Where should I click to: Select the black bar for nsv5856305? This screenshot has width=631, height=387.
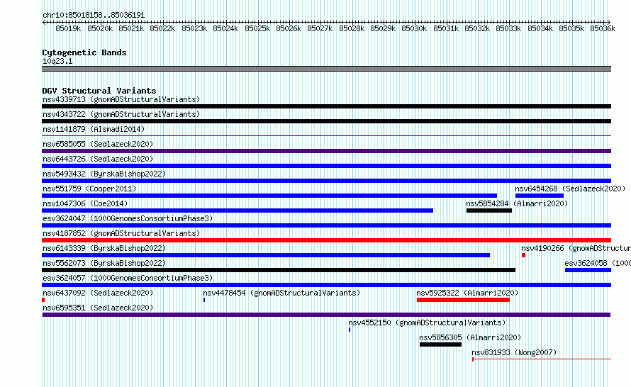pyautogui.click(x=440, y=344)
